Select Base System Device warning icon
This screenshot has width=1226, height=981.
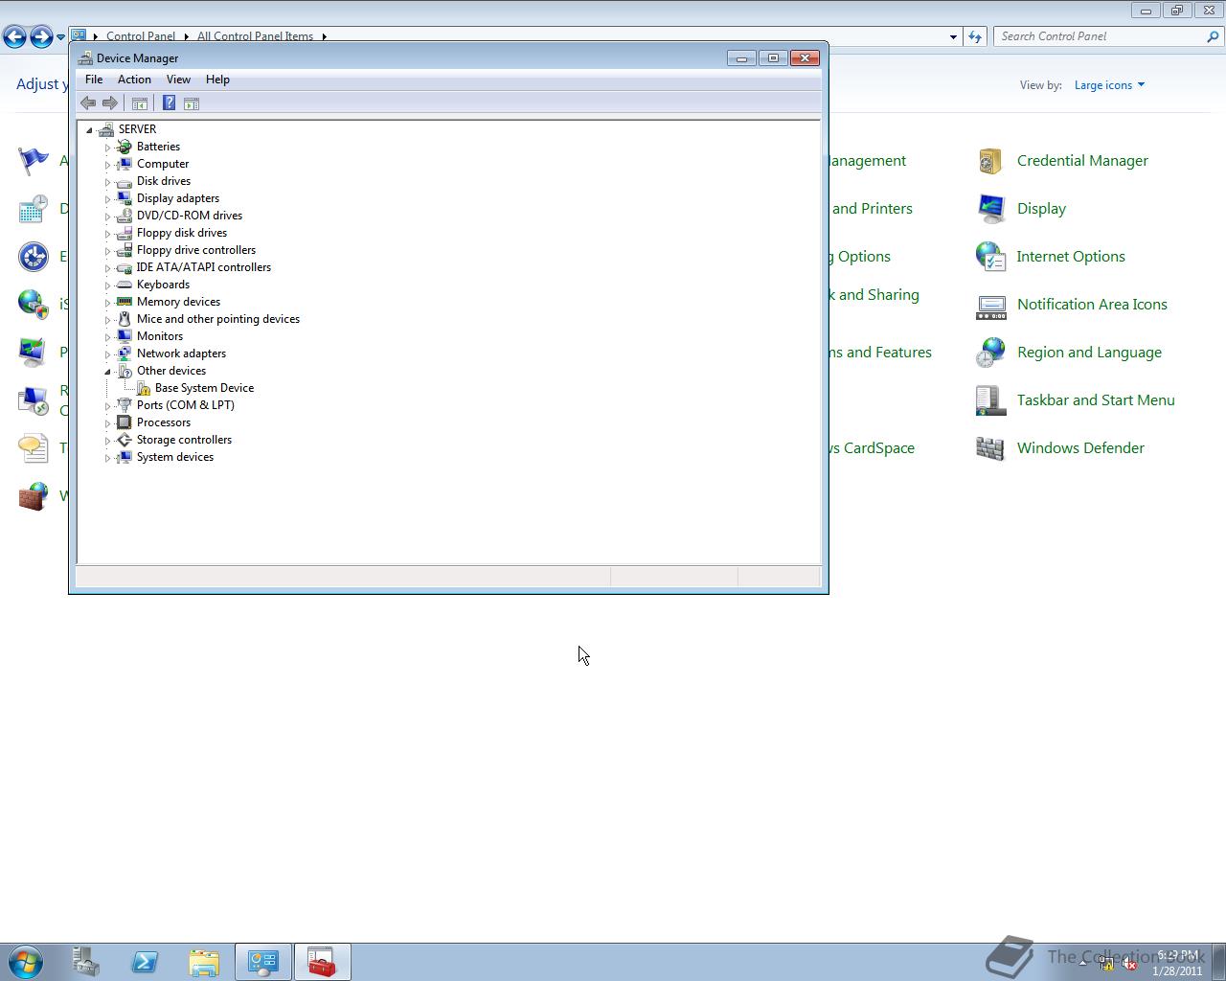click(143, 388)
